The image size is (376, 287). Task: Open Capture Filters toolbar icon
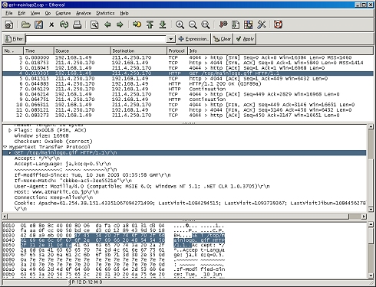coord(223,24)
